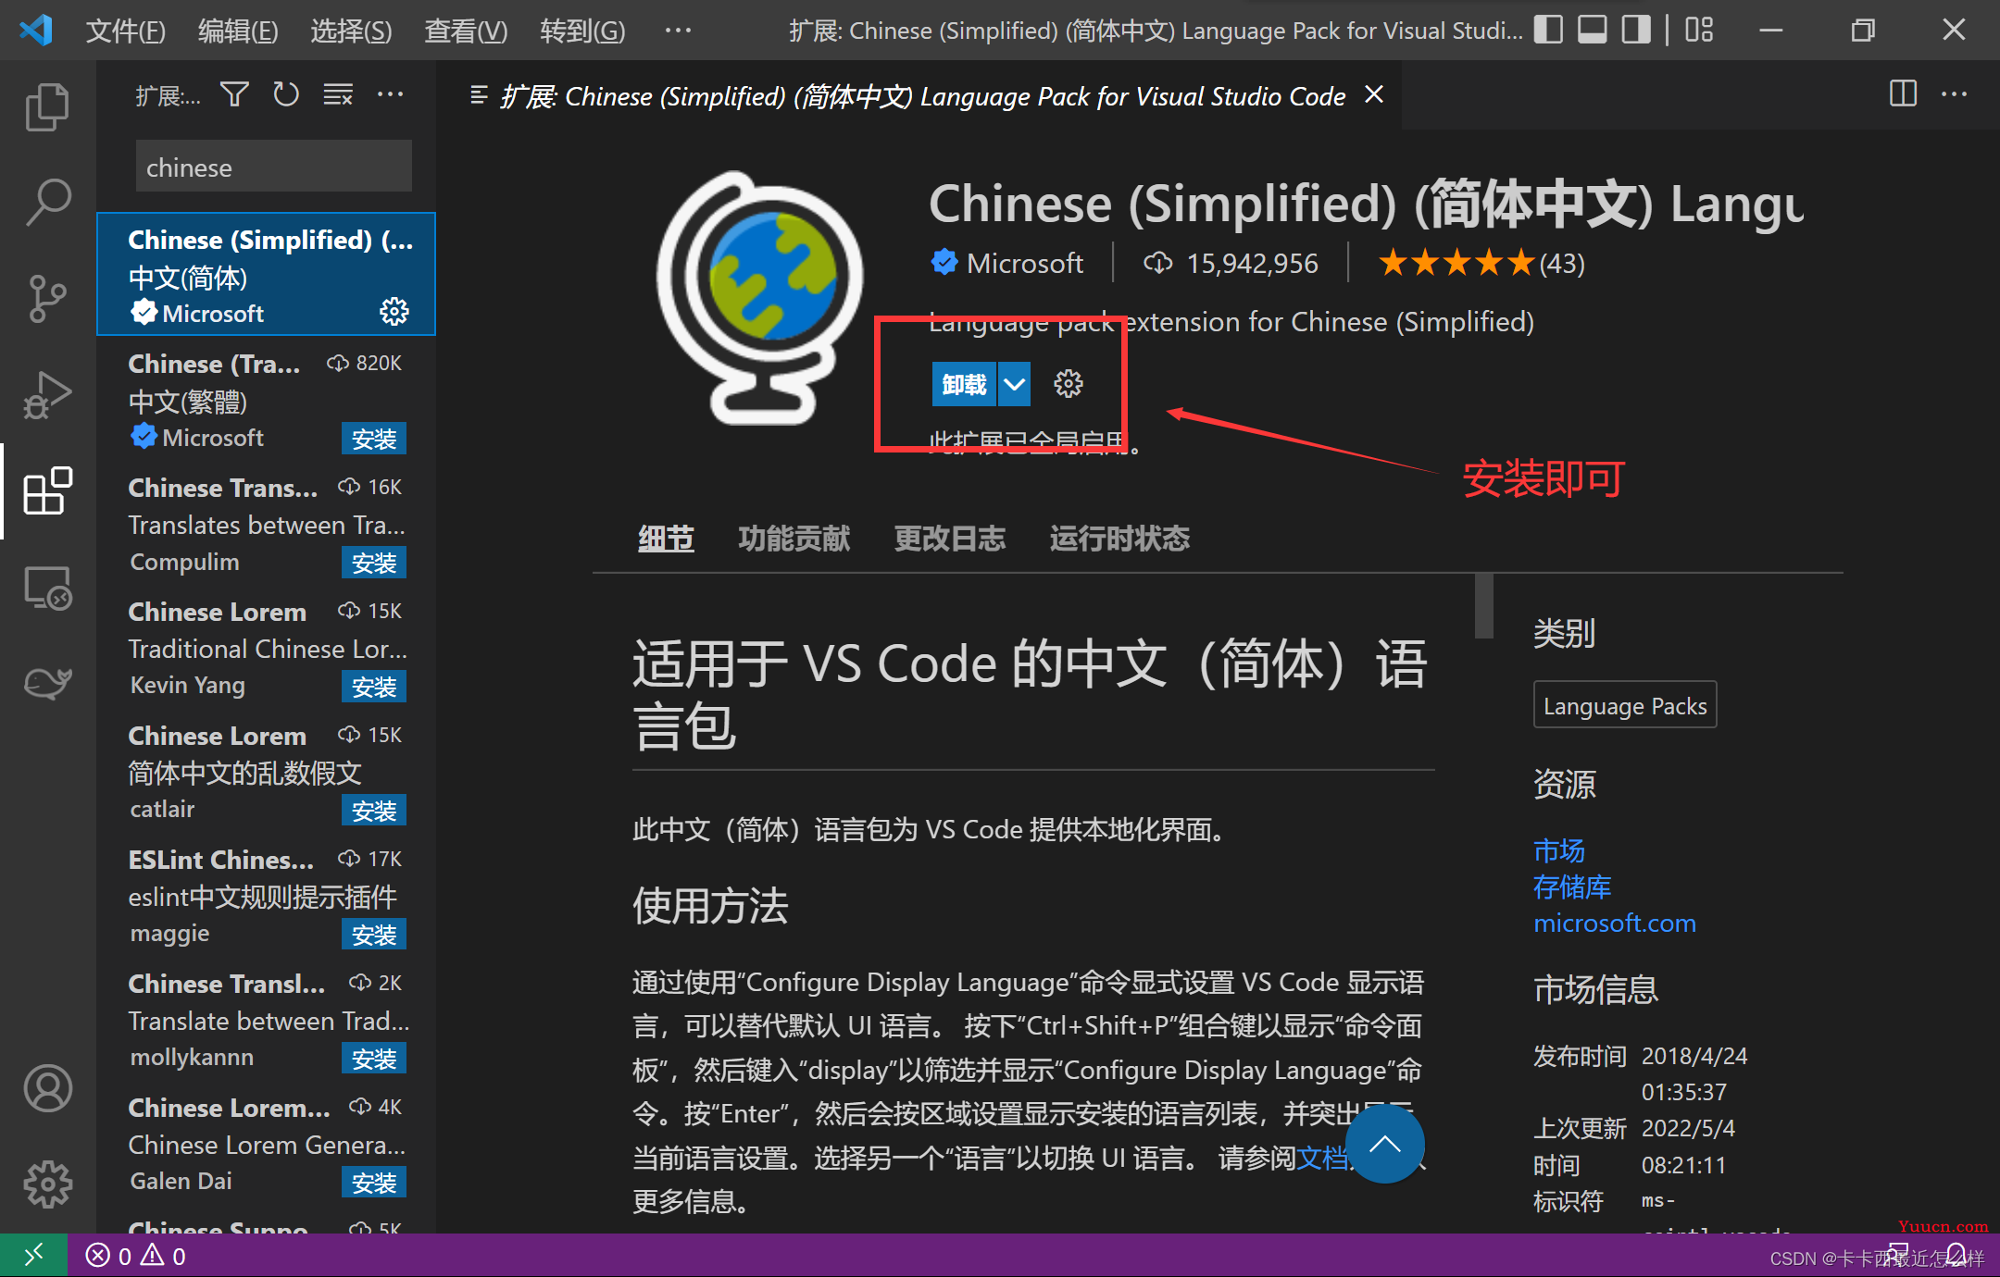
Task: Install Chinese (Traditional) 中文(繁體) extension
Action: click(374, 439)
